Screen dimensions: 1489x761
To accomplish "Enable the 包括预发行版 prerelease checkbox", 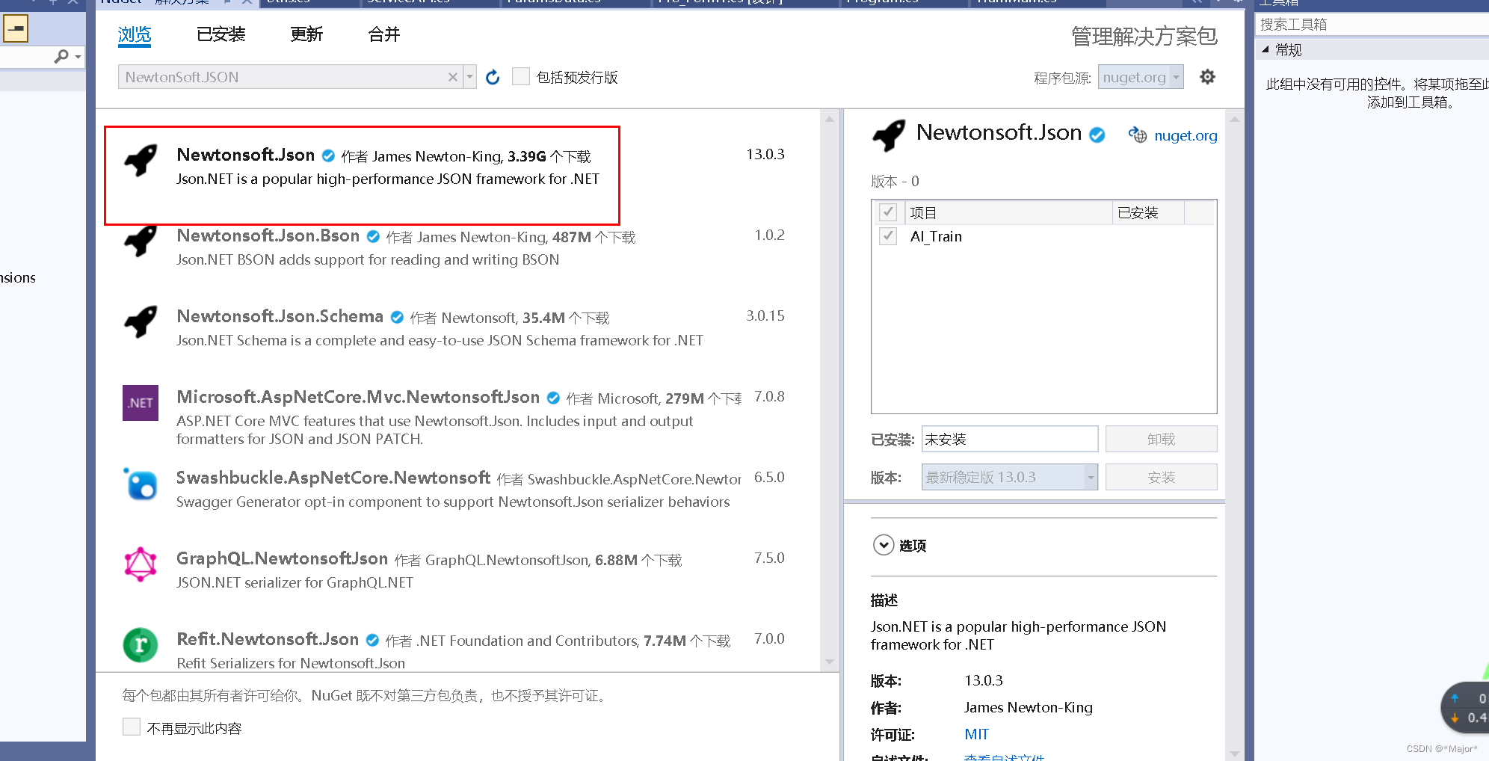I will [521, 76].
